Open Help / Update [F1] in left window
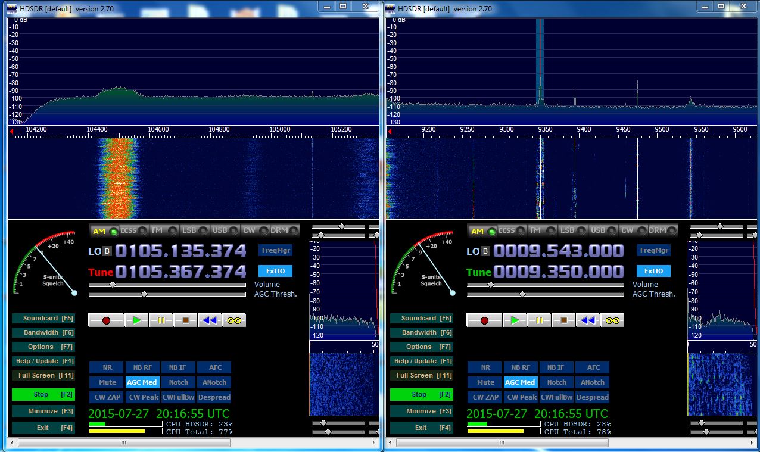 pos(43,361)
